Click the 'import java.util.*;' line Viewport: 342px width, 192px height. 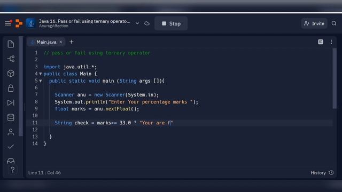pos(70,67)
